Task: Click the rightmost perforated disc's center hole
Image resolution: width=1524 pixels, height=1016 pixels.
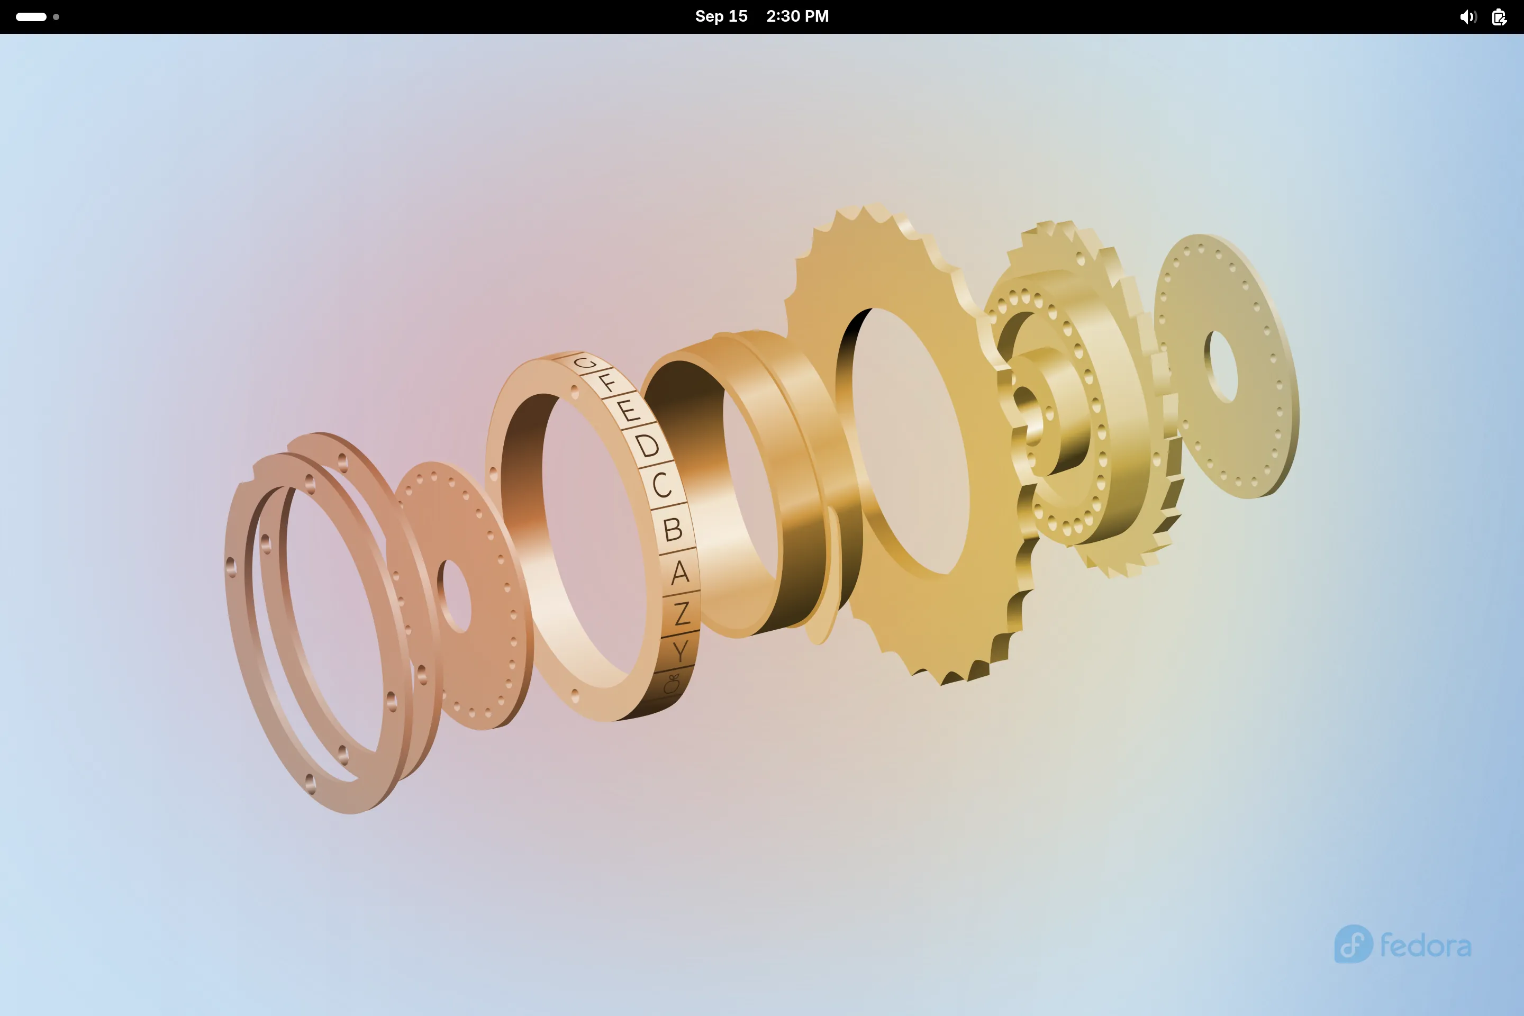Action: click(1221, 367)
